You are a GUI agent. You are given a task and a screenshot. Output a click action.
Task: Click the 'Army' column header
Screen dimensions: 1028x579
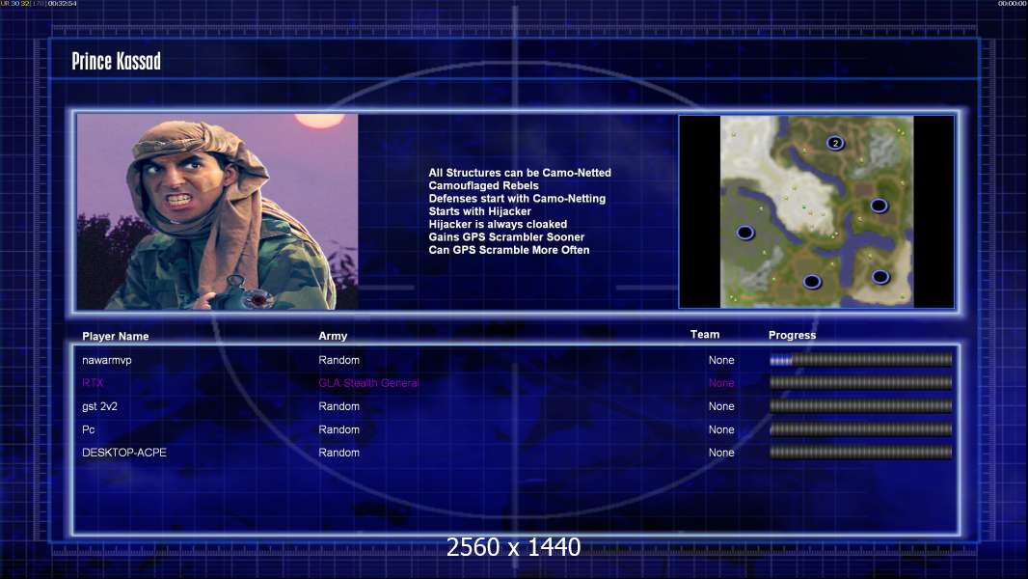[x=333, y=336]
